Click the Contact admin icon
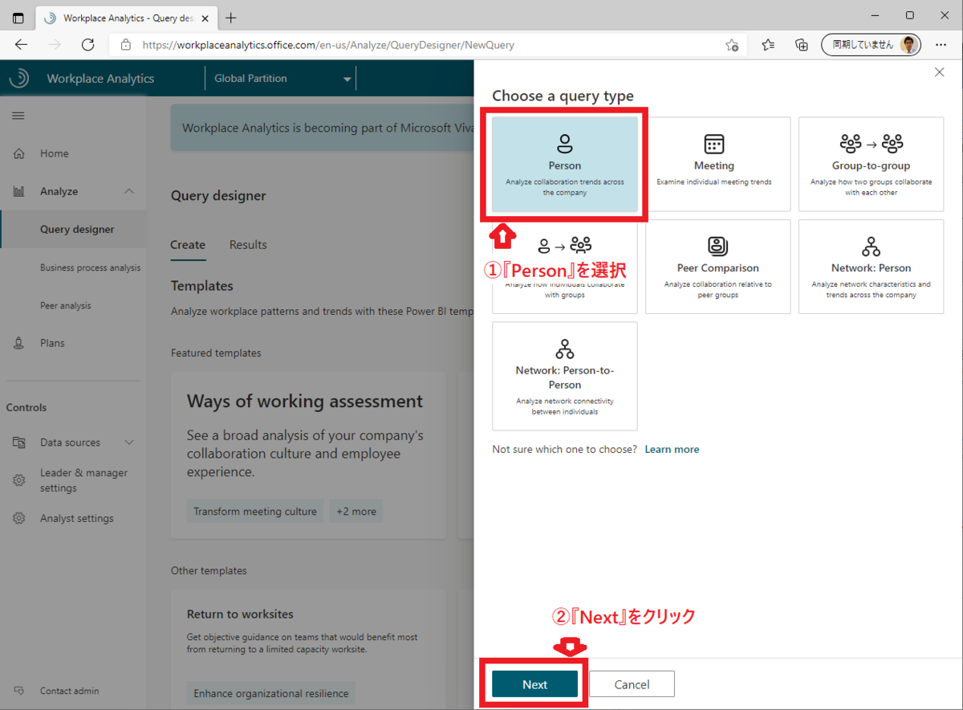Screen dimensions: 963x710 19,691
